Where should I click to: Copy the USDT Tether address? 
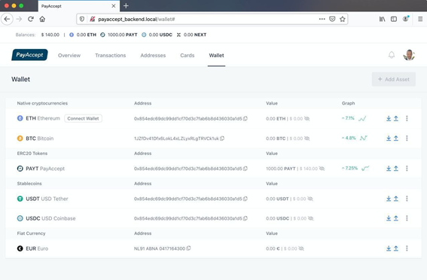point(246,199)
